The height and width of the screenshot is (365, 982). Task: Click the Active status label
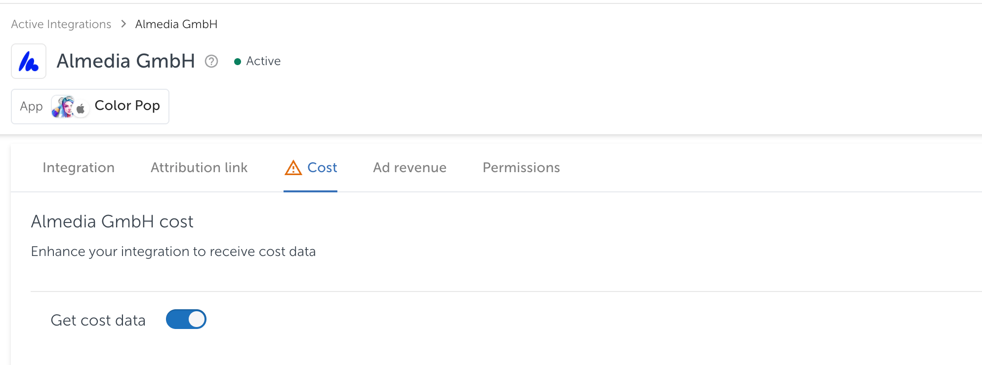click(263, 61)
